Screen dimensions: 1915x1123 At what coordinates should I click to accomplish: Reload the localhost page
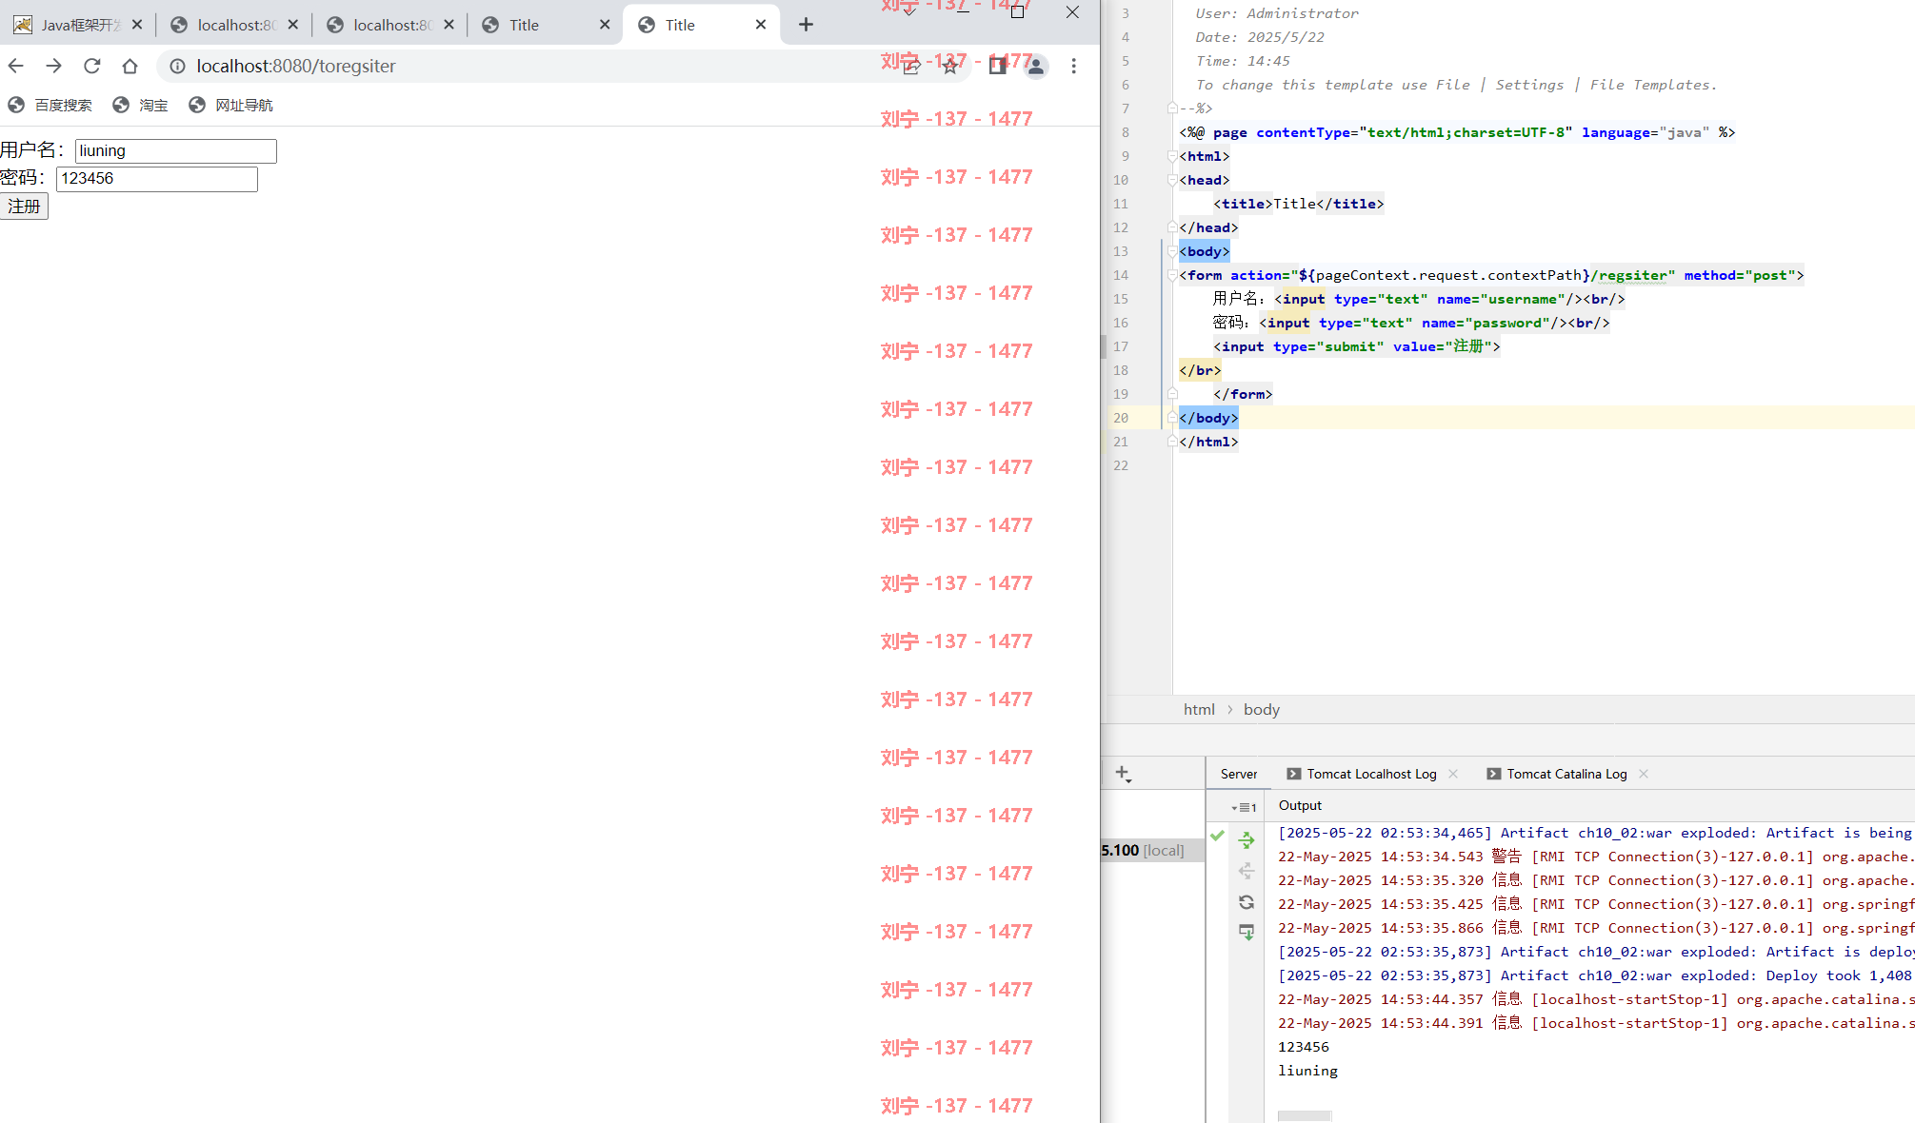point(91,66)
